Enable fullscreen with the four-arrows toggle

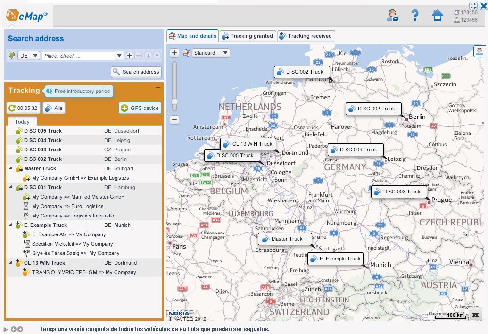[x=472, y=5]
